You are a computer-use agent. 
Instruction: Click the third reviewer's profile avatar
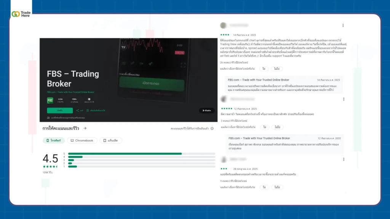pyautogui.click(x=223, y=159)
